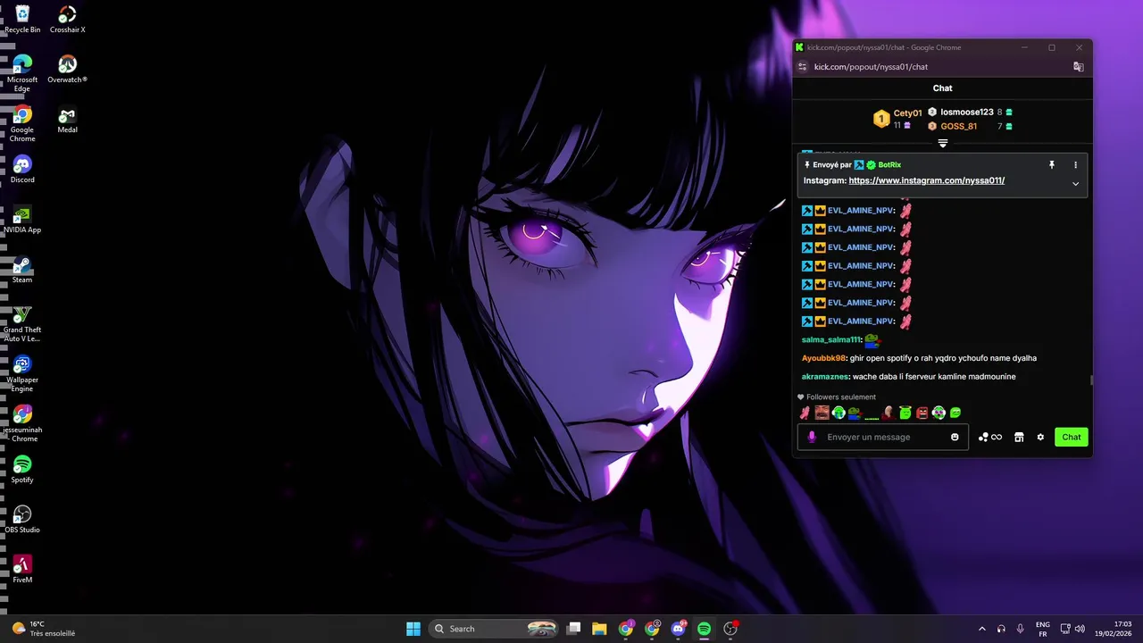The width and height of the screenshot is (1143, 643).
Task: Insert the angry red face quick emote
Action: [x=922, y=413]
